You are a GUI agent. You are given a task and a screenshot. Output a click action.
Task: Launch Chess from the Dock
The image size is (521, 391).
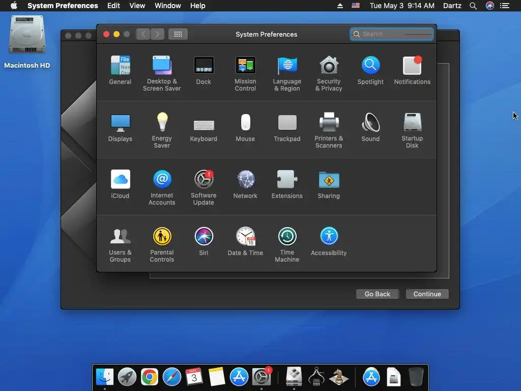pyautogui.click(x=338, y=377)
